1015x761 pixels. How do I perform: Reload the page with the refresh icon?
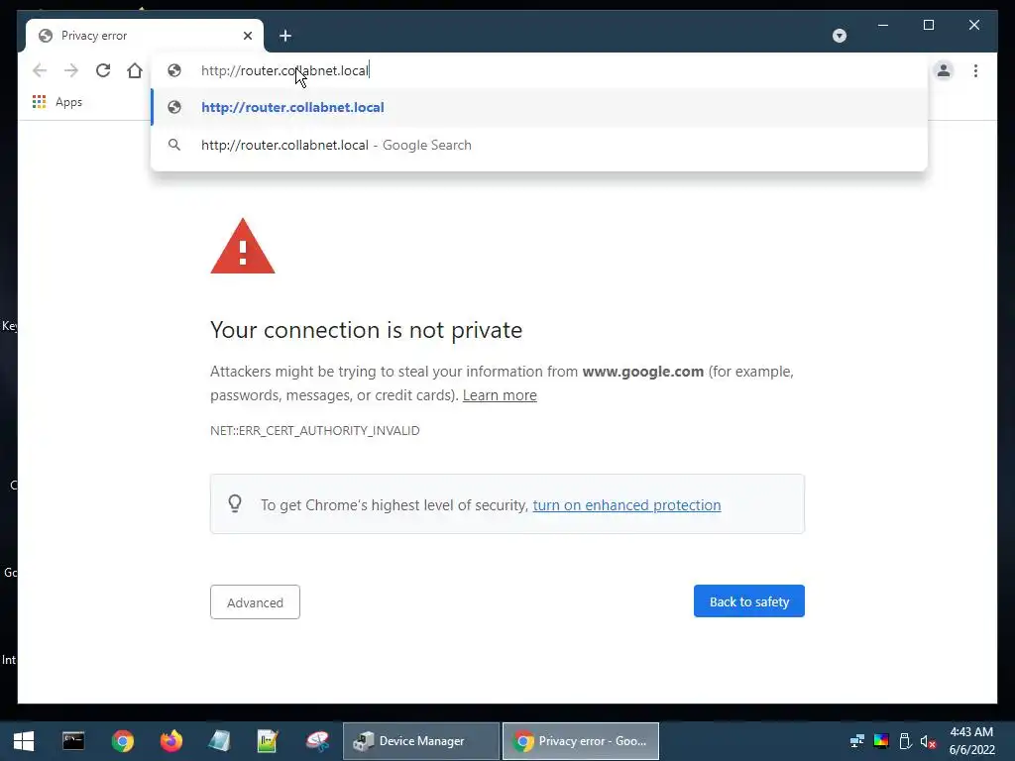click(x=103, y=70)
